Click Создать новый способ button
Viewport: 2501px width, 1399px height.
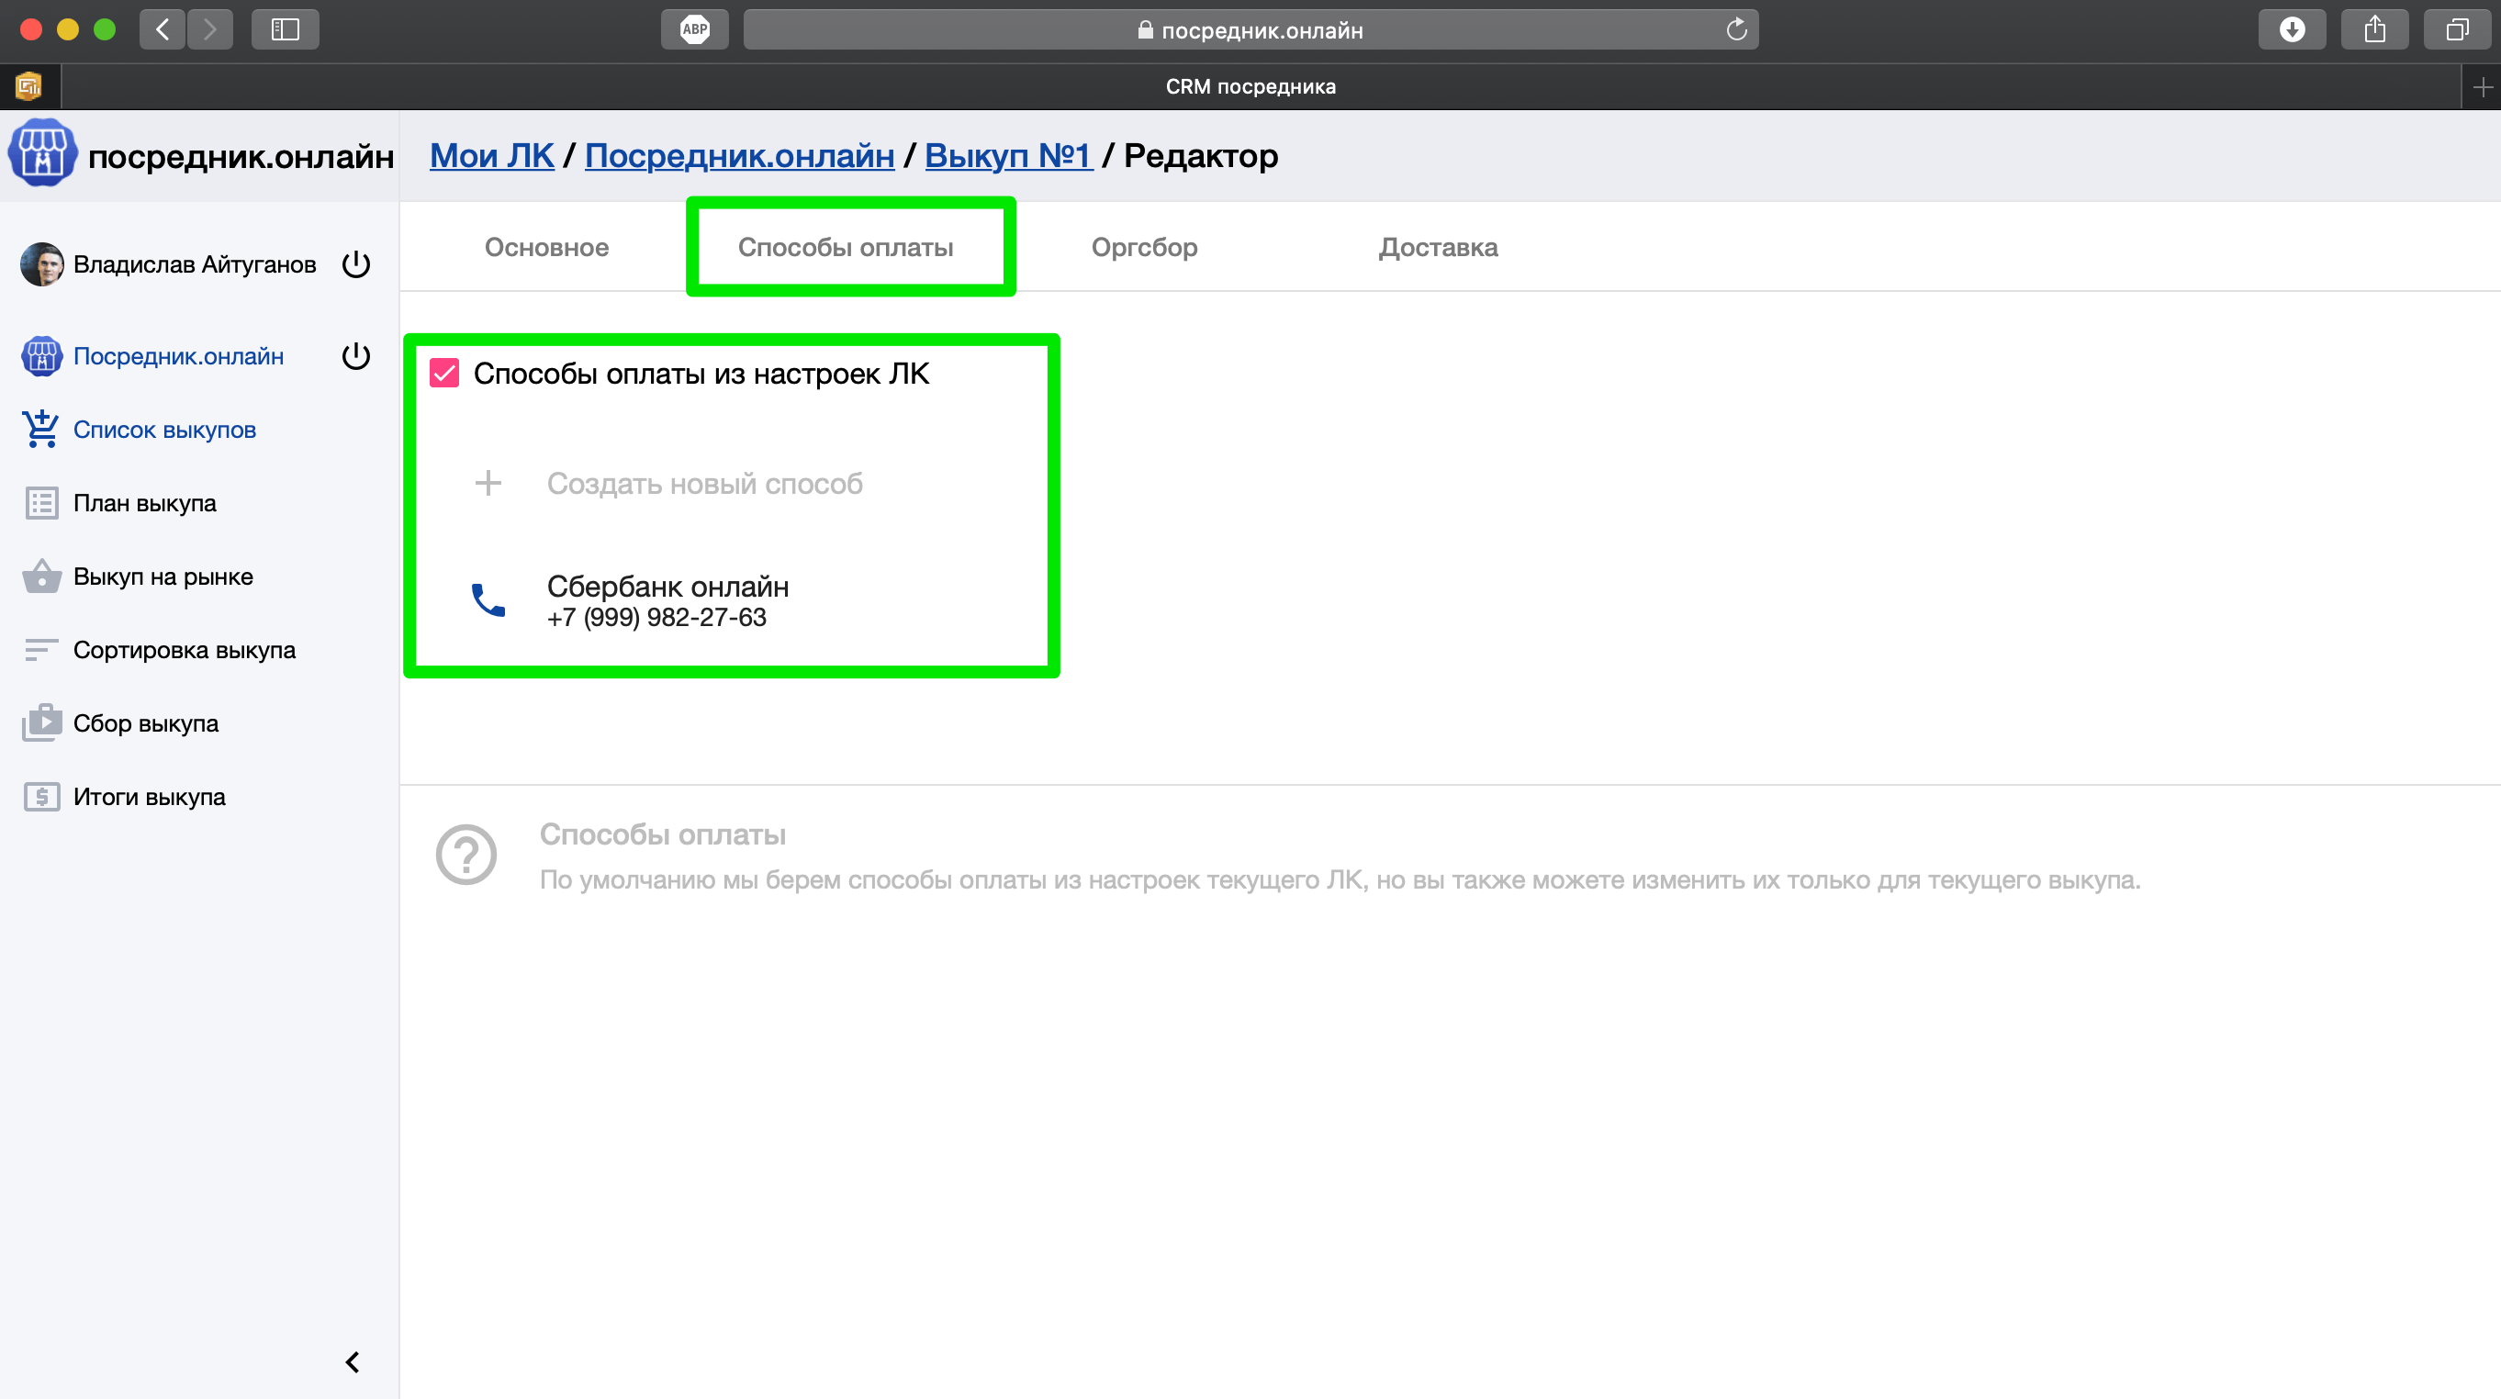coord(704,484)
